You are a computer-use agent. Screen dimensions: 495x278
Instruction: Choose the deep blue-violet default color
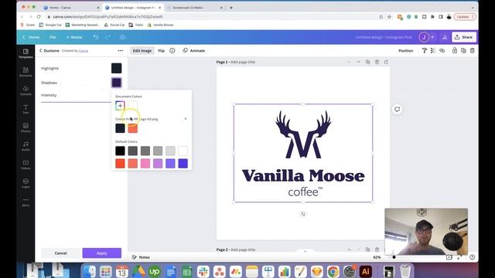(183, 164)
